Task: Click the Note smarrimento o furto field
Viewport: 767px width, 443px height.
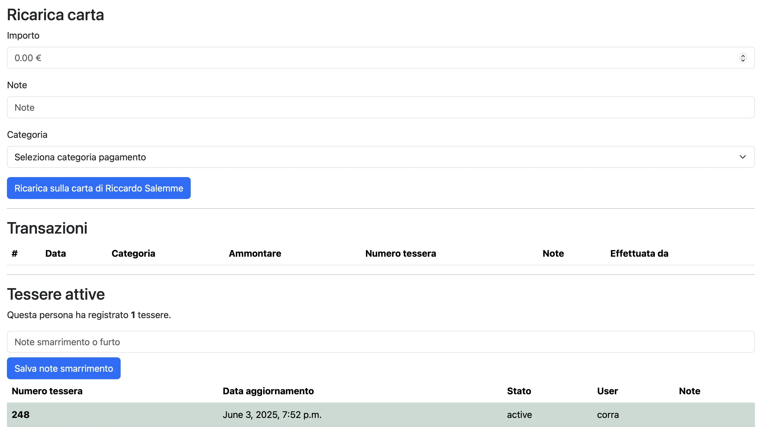Action: click(x=380, y=342)
